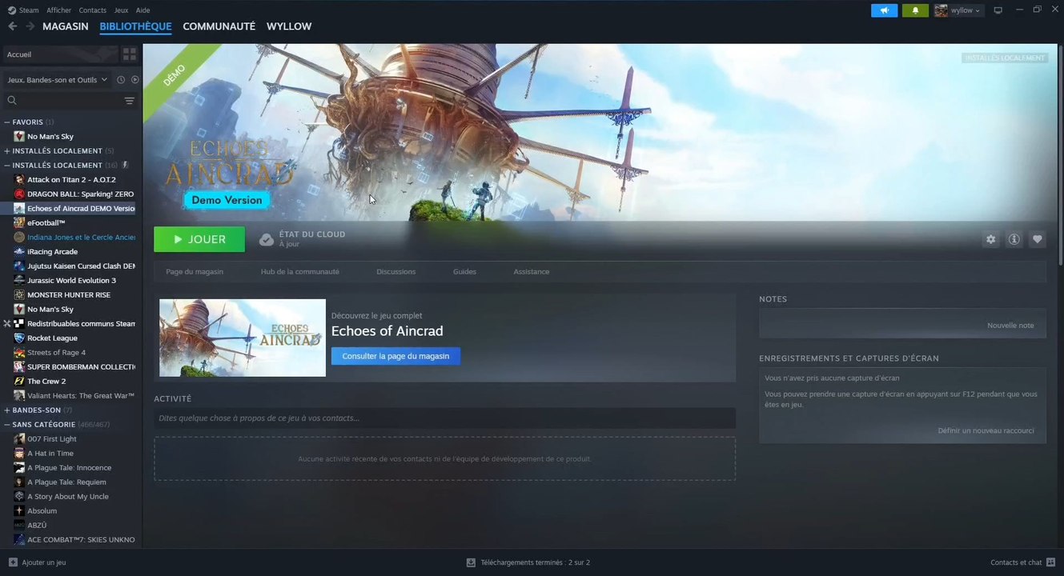Open wyllow profile avatar

click(x=941, y=10)
